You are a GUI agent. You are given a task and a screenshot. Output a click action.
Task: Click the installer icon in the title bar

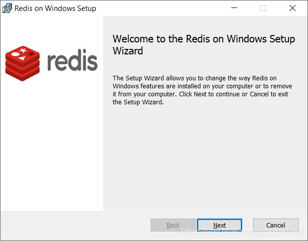(x=7, y=8)
